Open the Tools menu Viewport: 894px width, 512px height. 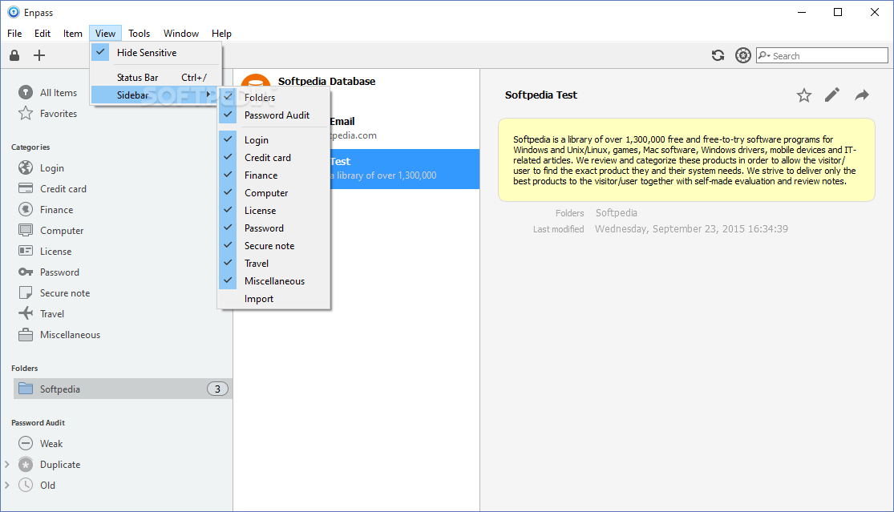[x=140, y=33]
